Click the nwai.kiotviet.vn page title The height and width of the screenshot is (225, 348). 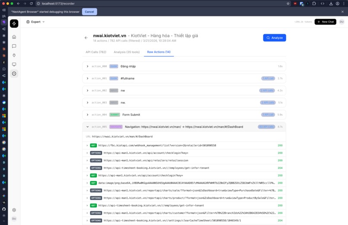click(x=109, y=36)
